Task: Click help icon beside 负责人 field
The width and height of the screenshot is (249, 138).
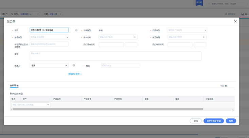Action: (x=74, y=65)
